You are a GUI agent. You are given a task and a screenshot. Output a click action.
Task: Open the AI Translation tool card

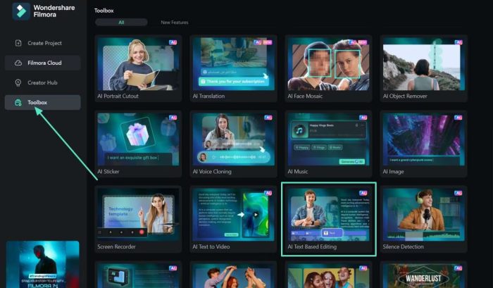click(233, 68)
